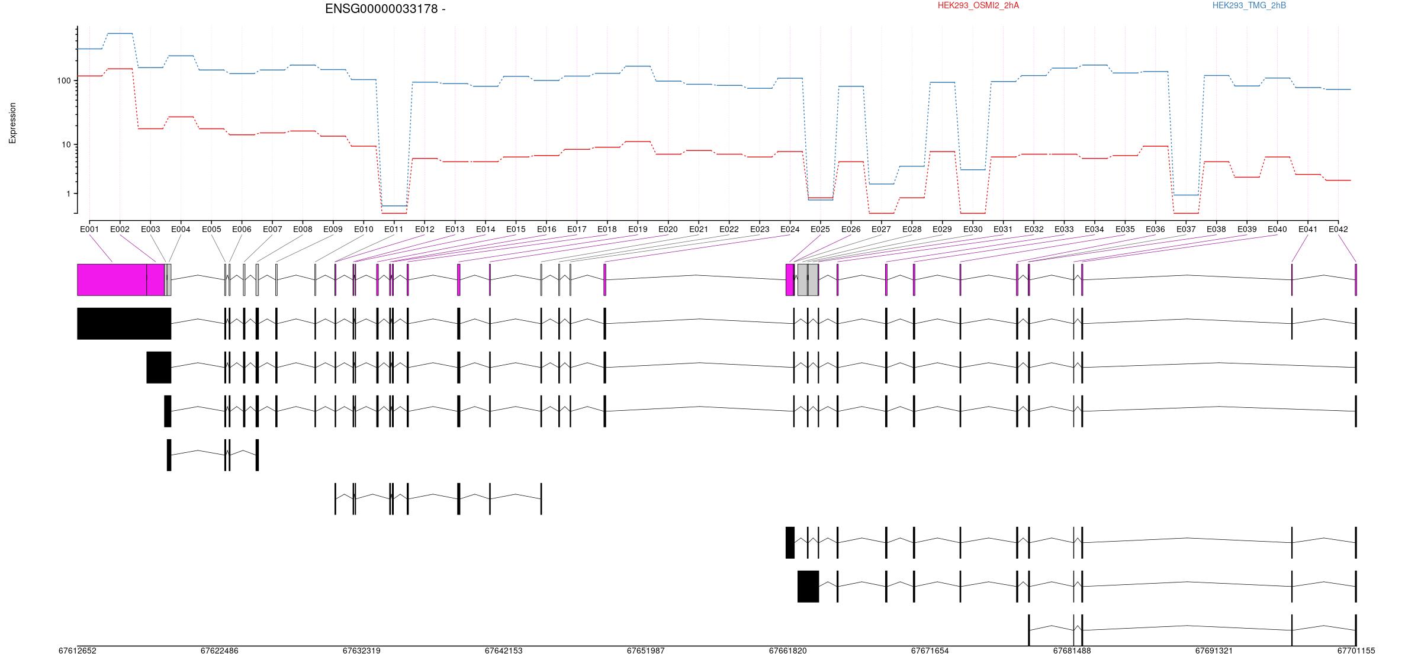Click exon label E010
This screenshot has height=663, width=1421.
click(x=364, y=229)
